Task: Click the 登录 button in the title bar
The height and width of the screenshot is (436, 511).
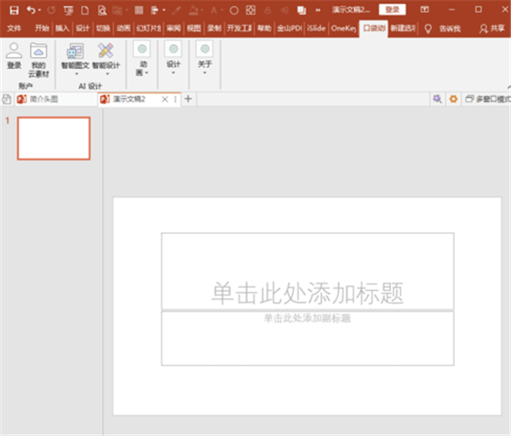Action: coord(391,9)
